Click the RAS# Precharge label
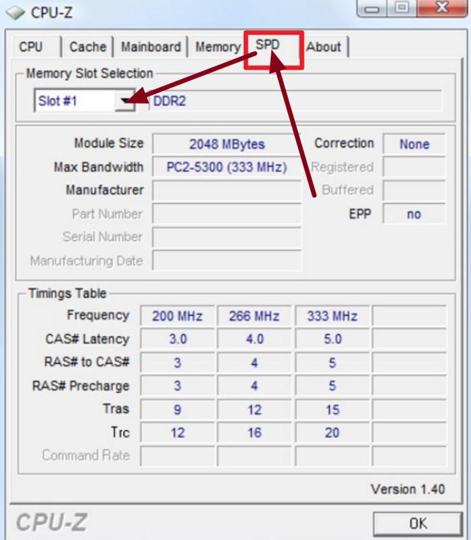Image resolution: width=471 pixels, height=540 pixels. (80, 385)
